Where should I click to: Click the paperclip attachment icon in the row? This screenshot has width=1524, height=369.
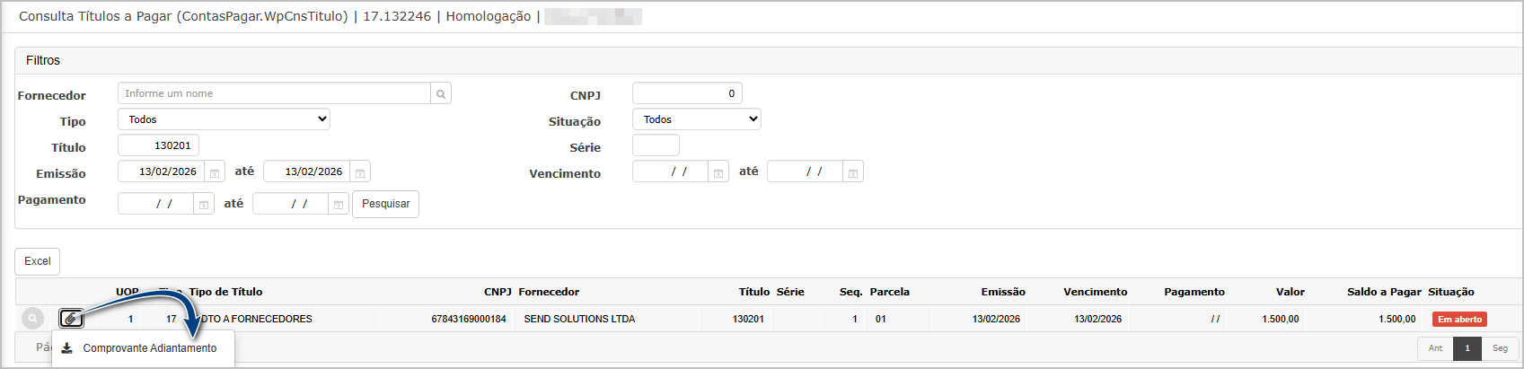tap(71, 319)
